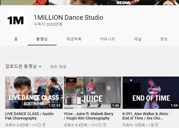Click the 1:22:53 duration badge
The image size is (179, 128).
55,106
